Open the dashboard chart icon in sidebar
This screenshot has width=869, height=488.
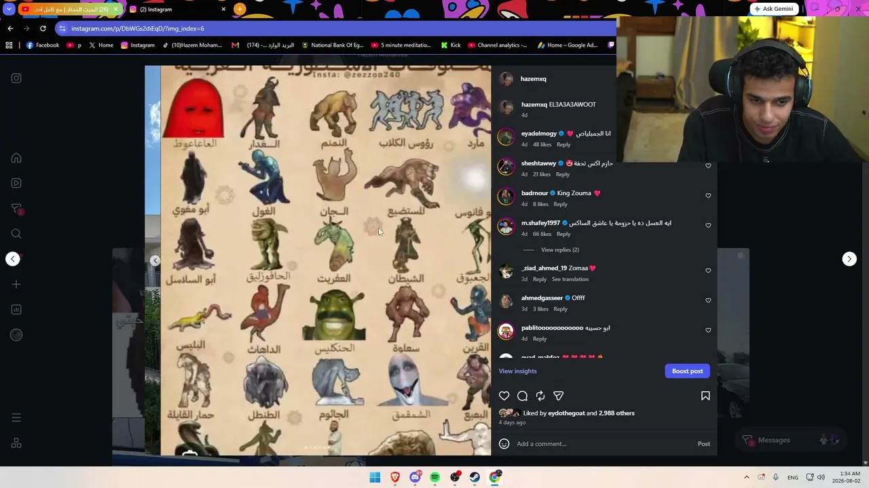16,310
